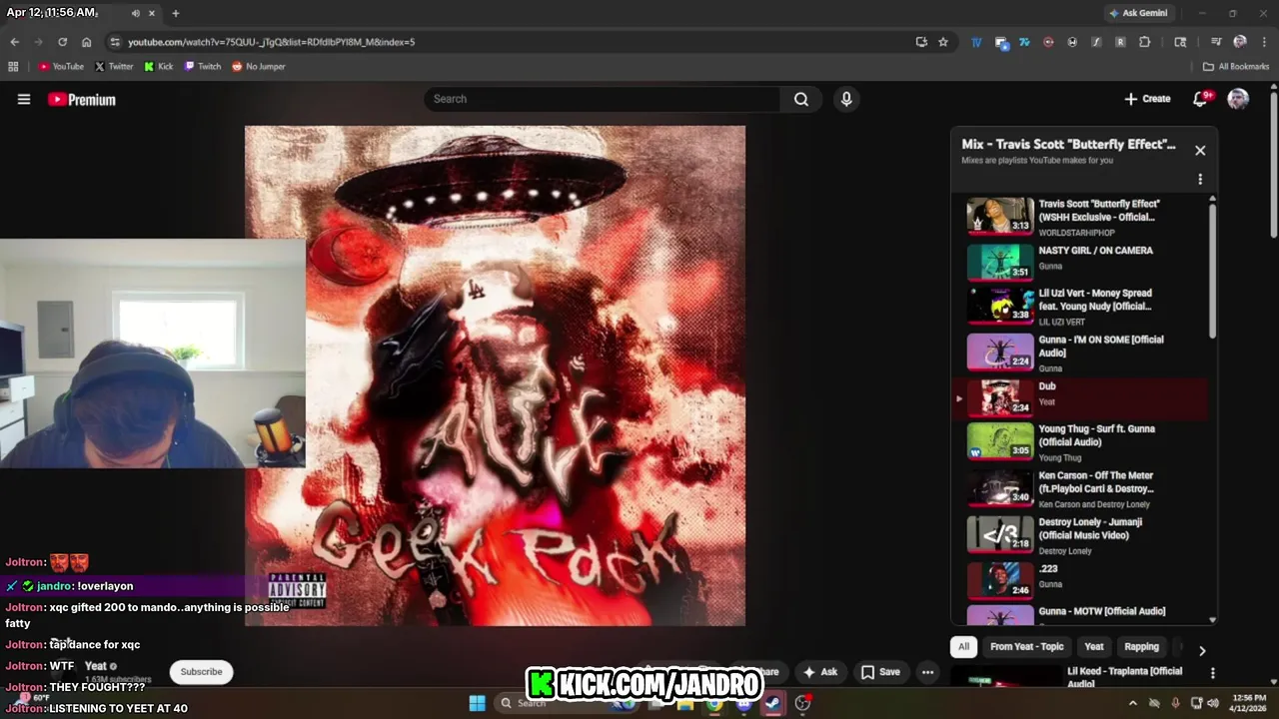Bookmark this page with the star icon

point(942,42)
